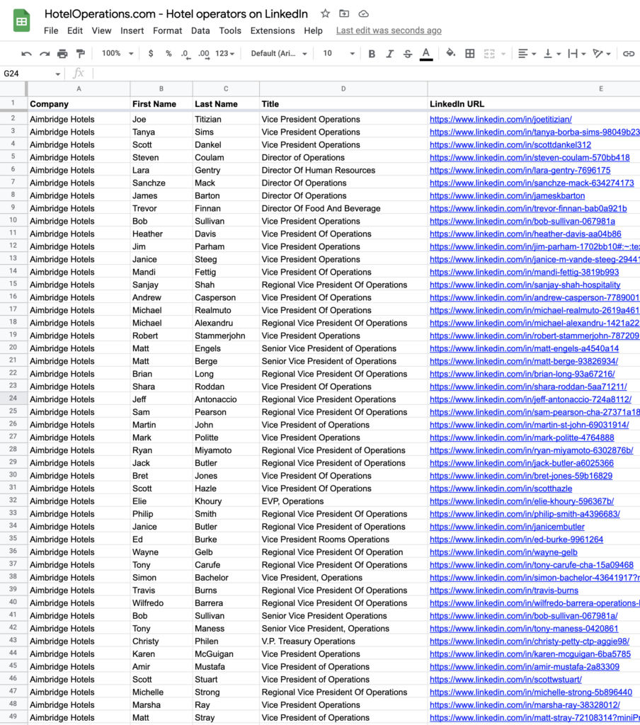Open the text color picker
The image size is (640, 725).
point(426,54)
